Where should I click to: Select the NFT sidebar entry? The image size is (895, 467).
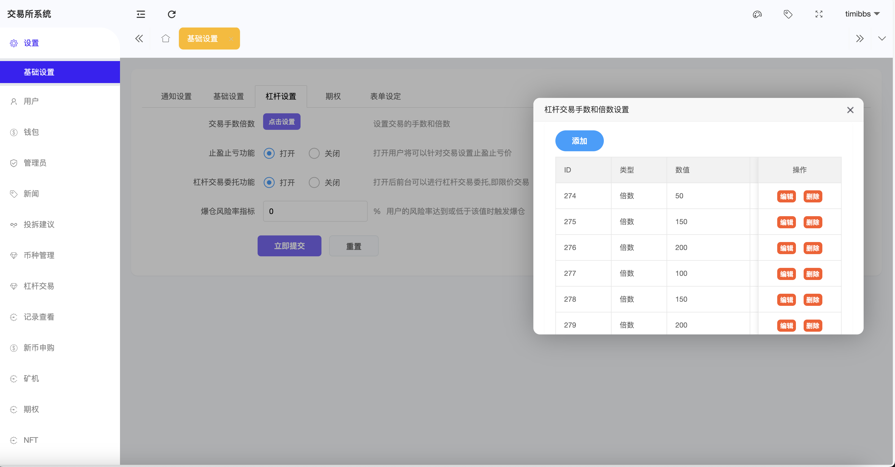pos(31,440)
